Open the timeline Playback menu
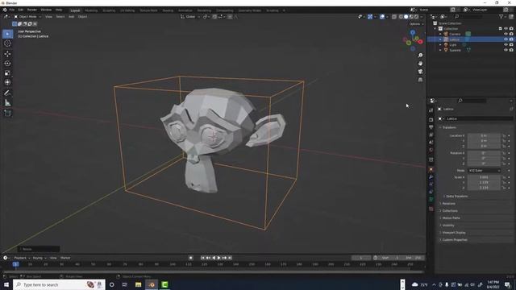The width and height of the screenshot is (516, 290). pyautogui.click(x=22, y=258)
